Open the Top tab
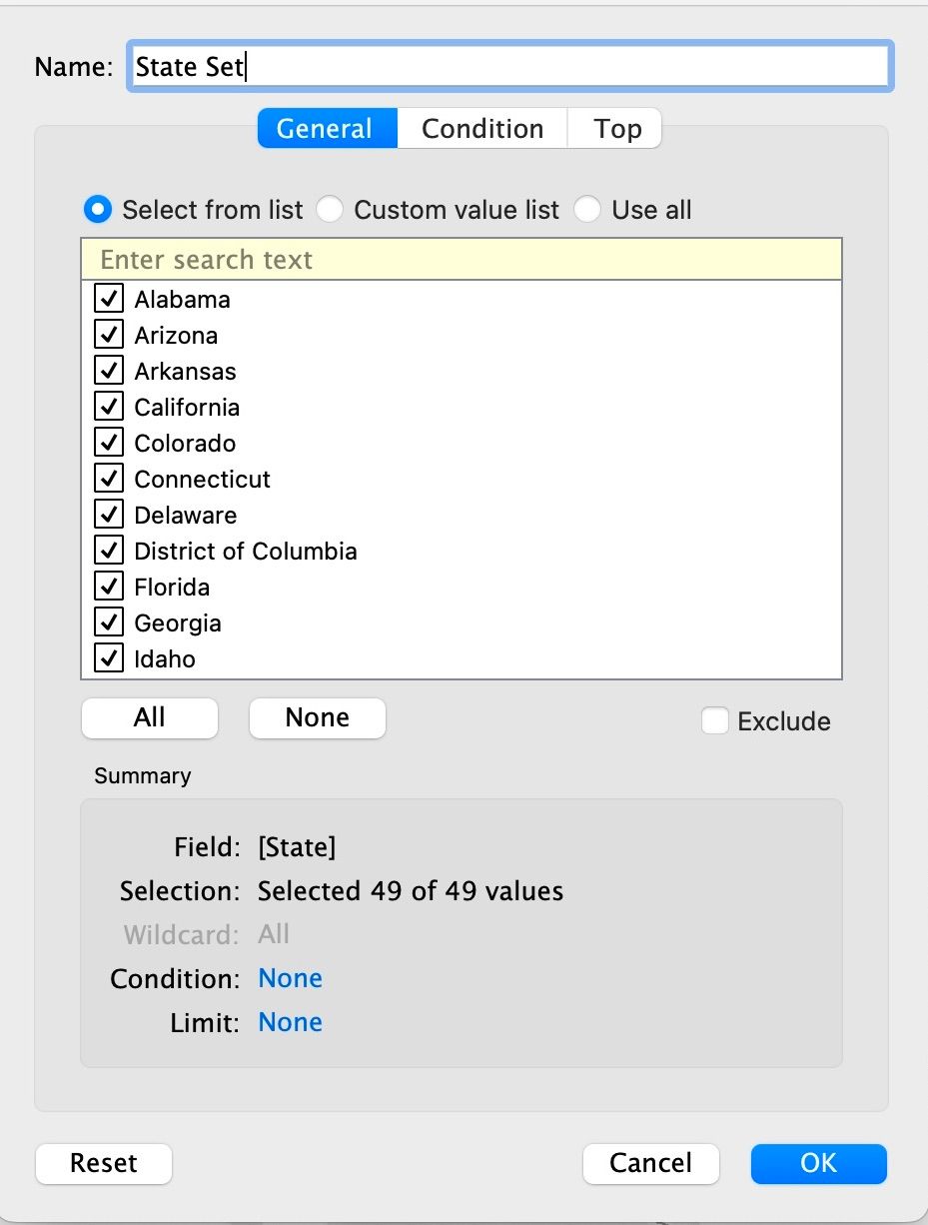 [617, 129]
